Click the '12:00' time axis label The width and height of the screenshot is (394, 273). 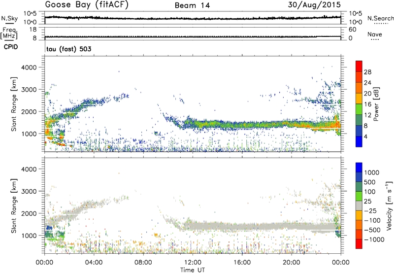coord(193,263)
